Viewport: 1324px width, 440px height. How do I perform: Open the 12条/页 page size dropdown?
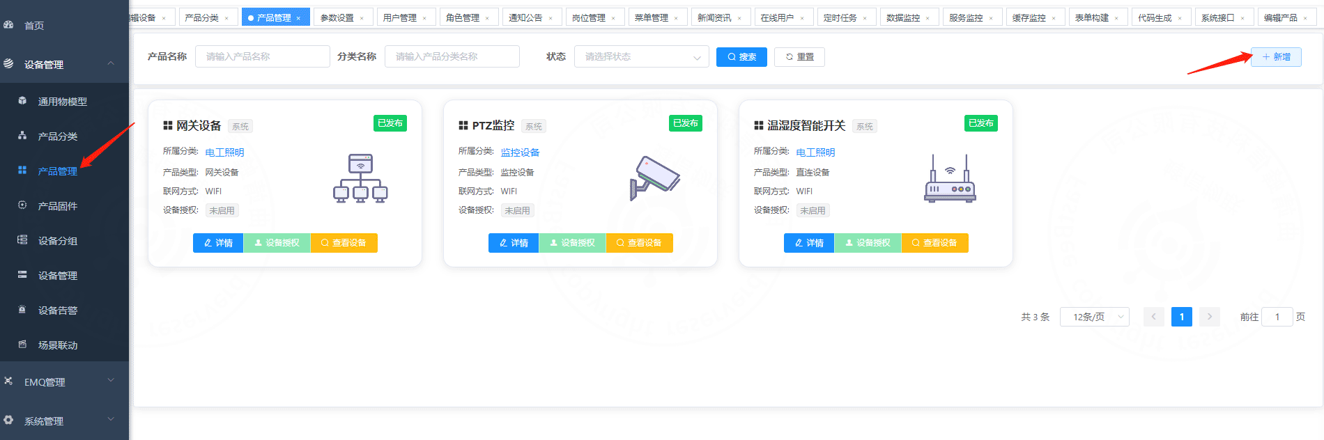[1094, 317]
